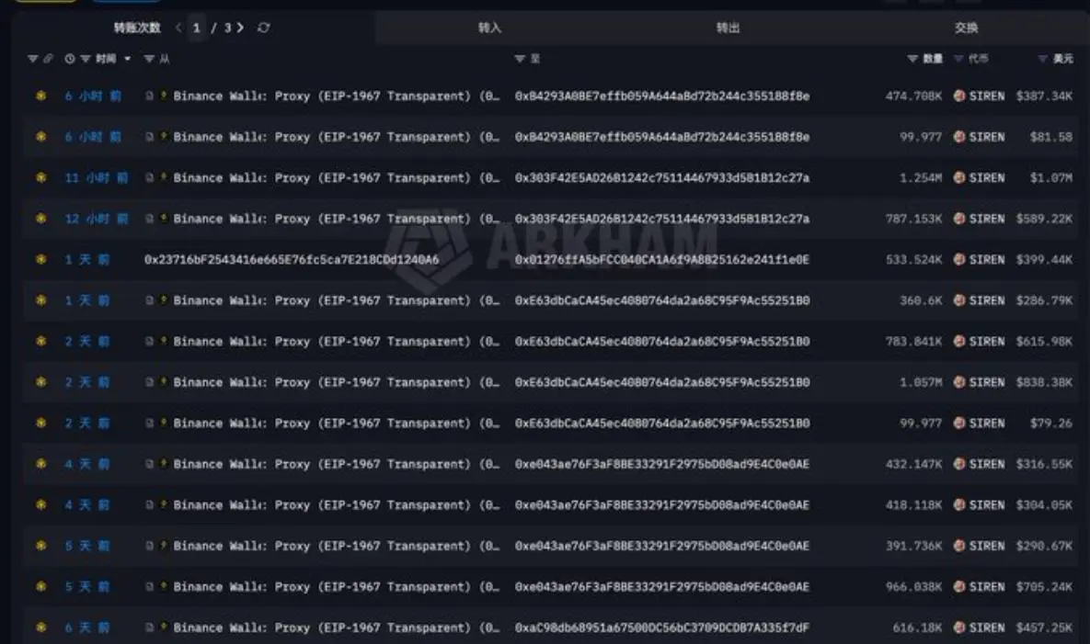Open recipient 0xB4293A0BE7 address in $387.34K row
The width and height of the screenshot is (1090, 644).
pyautogui.click(x=661, y=96)
